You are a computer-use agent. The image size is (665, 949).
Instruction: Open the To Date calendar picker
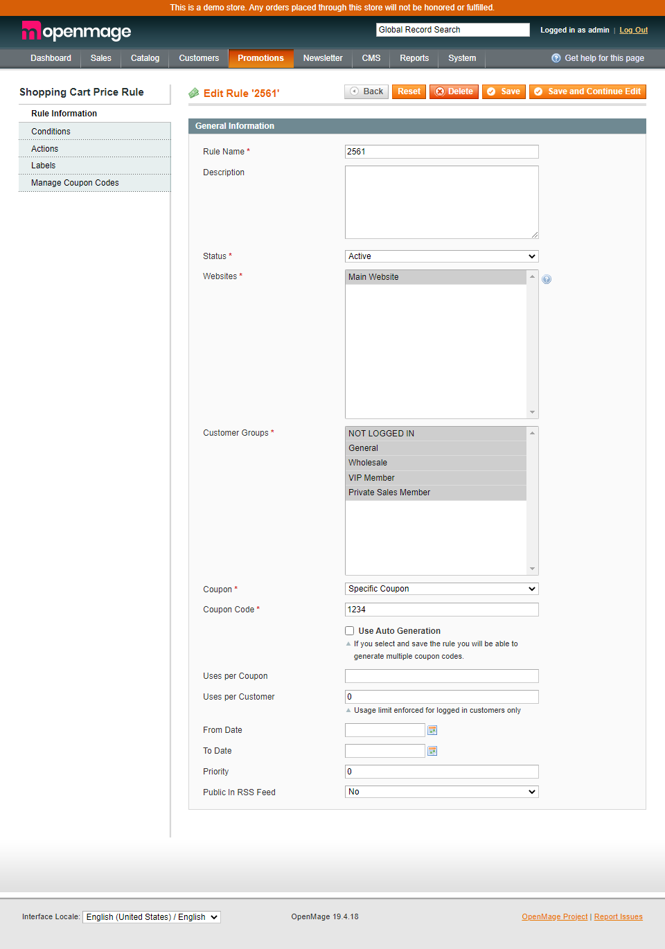[432, 750]
